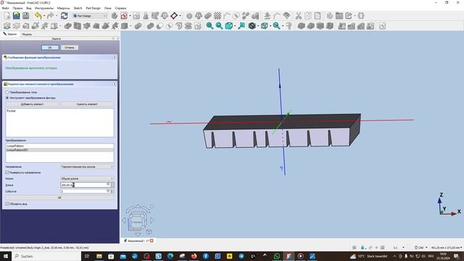Open the Sketch menu

click(78, 8)
